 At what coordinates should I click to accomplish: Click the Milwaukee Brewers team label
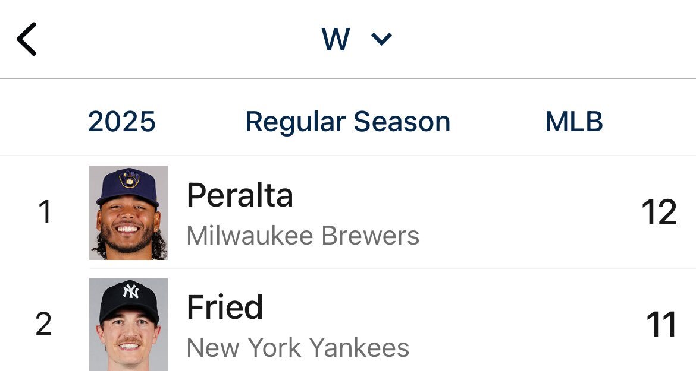(x=303, y=236)
